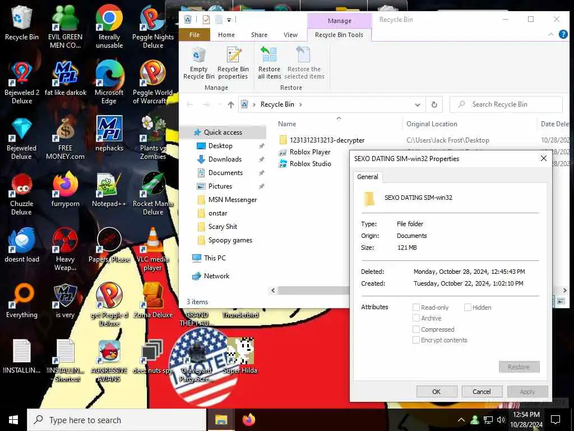Screen dimensions: 574x431
Task: Select the VLC media player desktop icon
Action: [153, 250]
